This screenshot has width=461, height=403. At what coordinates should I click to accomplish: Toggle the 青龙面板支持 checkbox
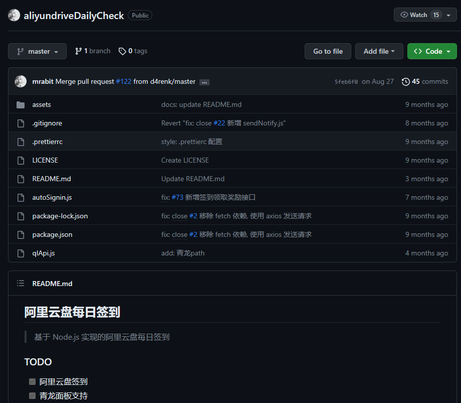pos(33,396)
